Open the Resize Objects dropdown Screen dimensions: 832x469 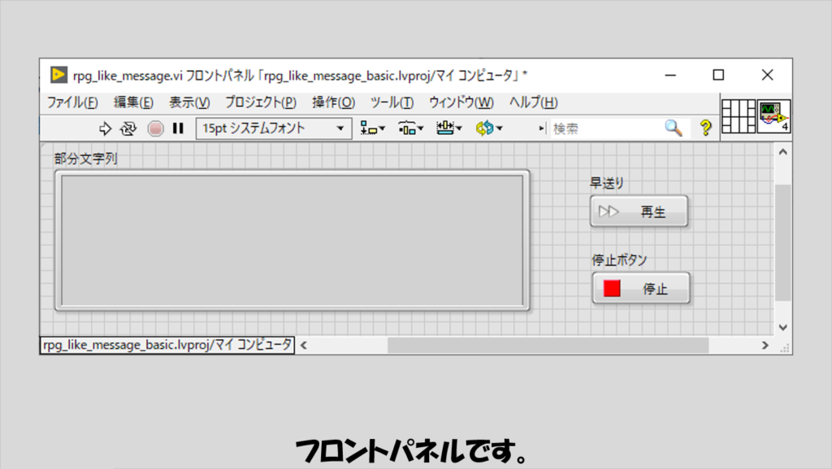(x=448, y=128)
